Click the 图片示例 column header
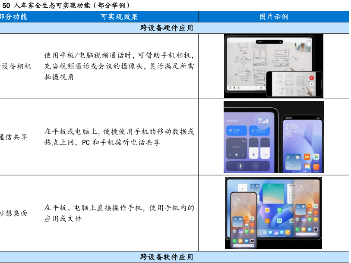351x263 pixels. 273,17
